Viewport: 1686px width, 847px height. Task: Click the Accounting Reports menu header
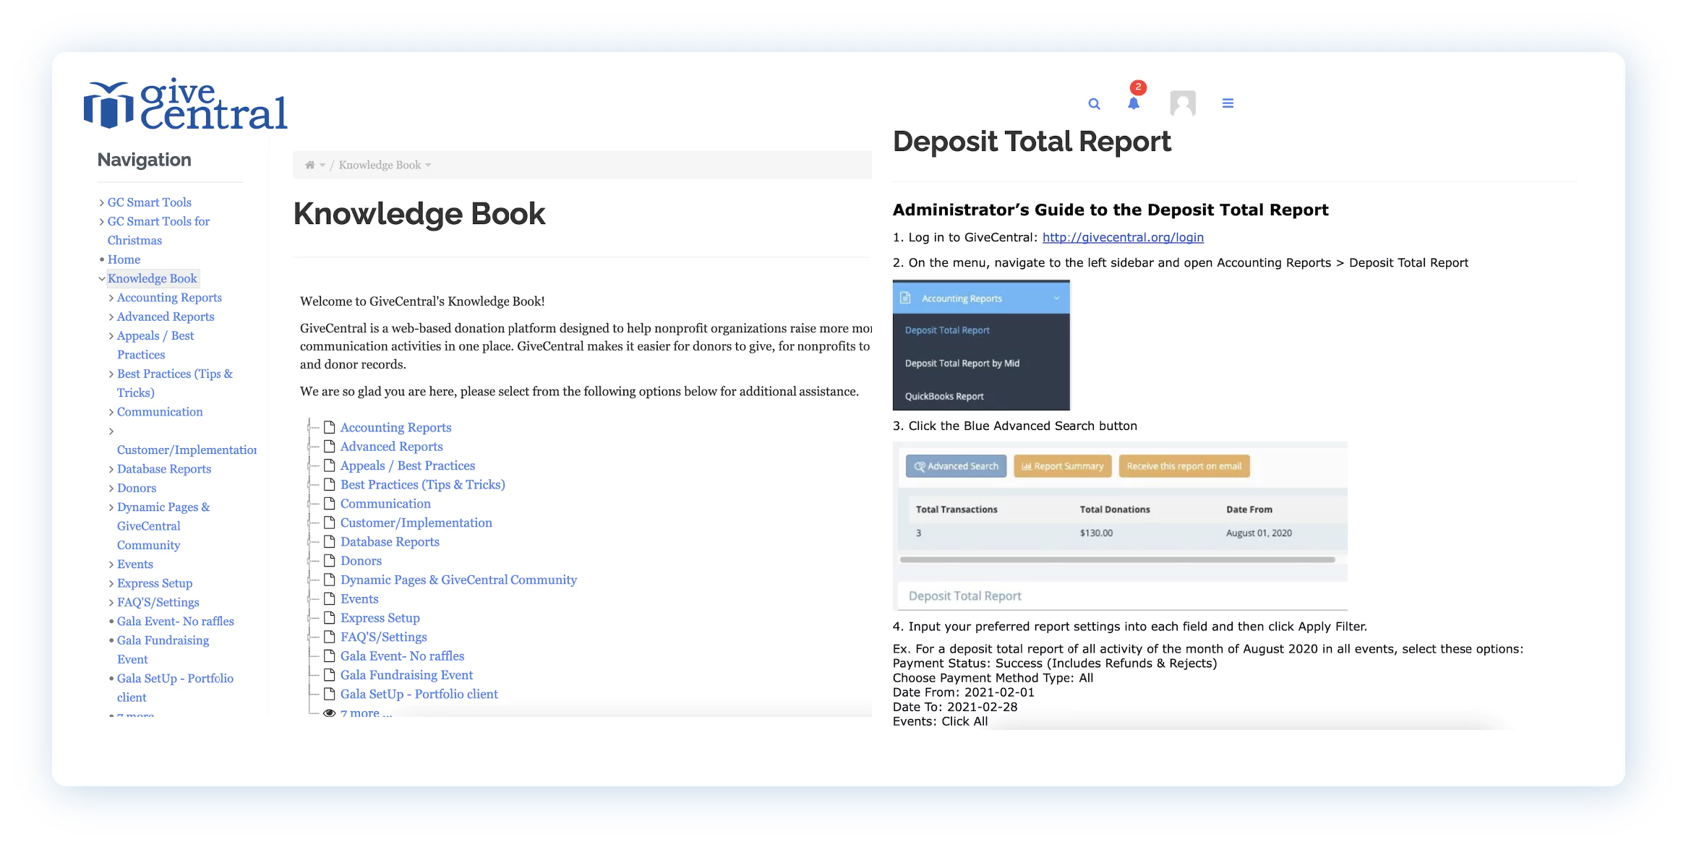pos(981,298)
